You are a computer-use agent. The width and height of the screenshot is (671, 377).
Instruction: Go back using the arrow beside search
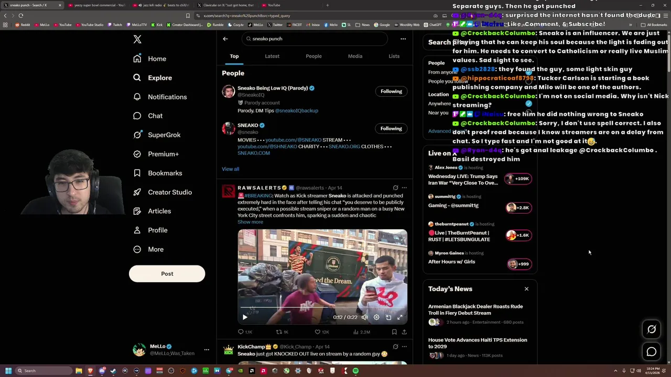pos(225,39)
